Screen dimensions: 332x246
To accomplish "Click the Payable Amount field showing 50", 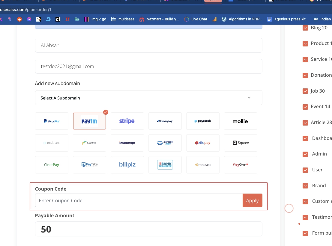I will pos(149,229).
